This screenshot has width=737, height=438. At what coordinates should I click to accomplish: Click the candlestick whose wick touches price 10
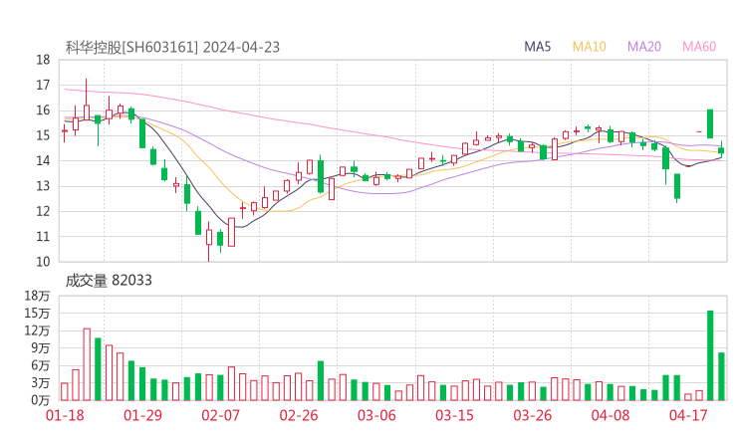[209, 242]
